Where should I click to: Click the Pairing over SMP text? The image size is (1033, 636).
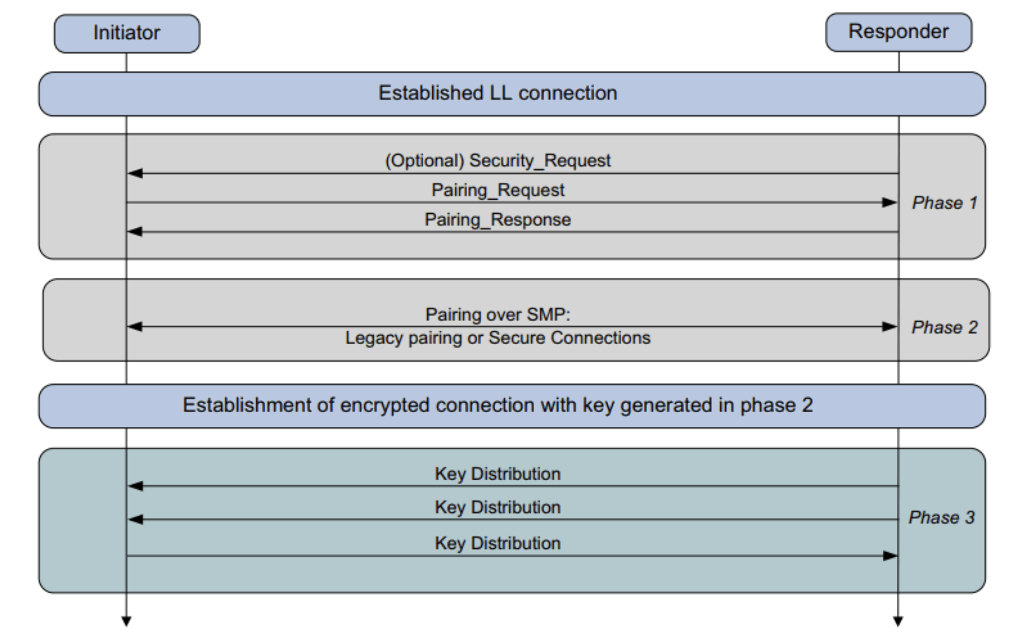[x=498, y=314]
